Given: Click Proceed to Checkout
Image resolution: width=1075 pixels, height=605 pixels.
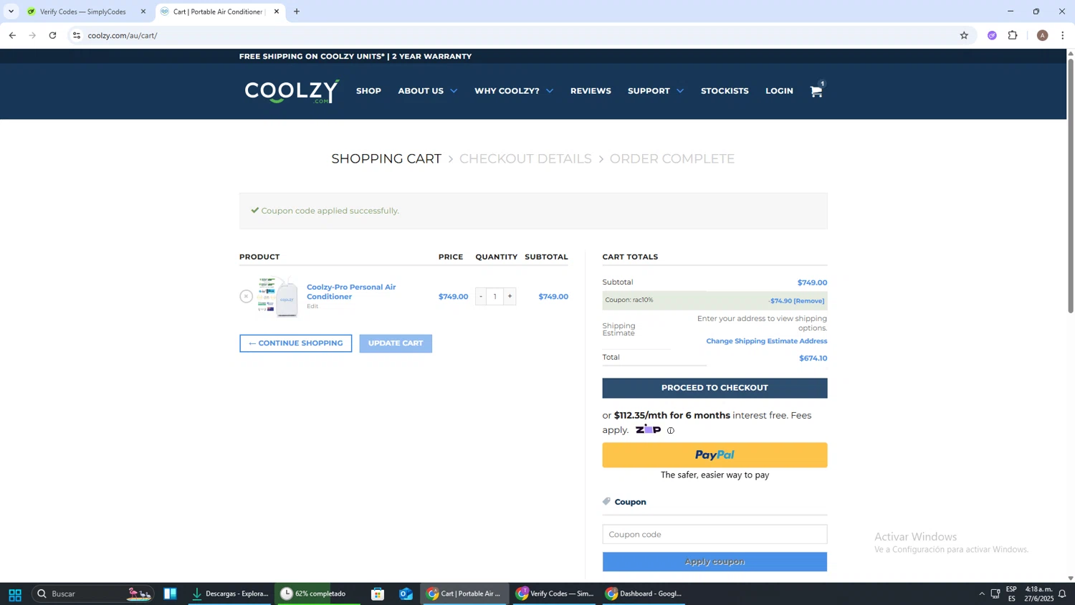Looking at the screenshot, I should (x=715, y=388).
